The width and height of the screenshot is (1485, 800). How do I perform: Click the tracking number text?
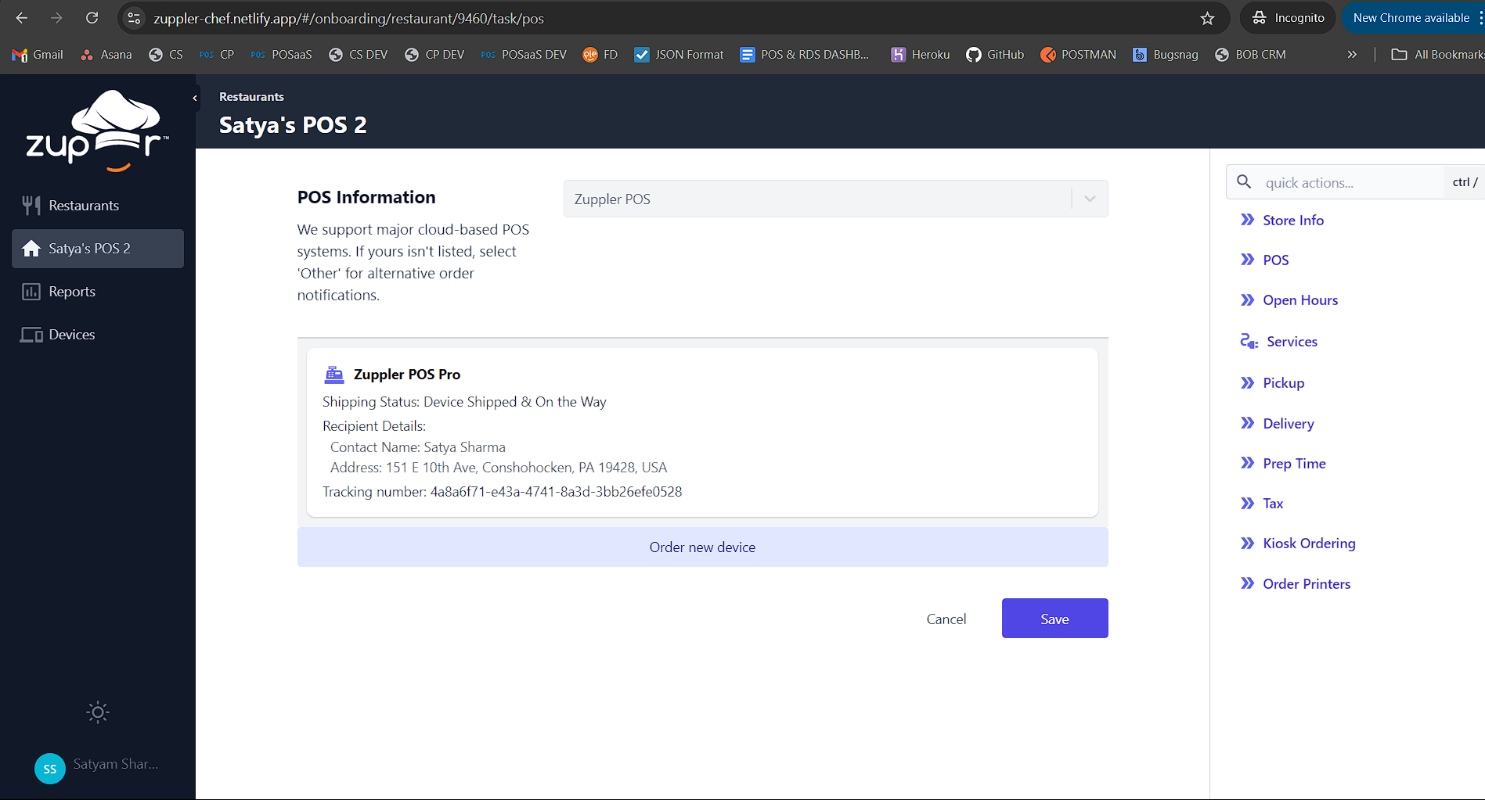coord(502,492)
